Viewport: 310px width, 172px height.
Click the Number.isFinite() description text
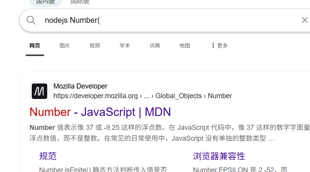tap(103, 169)
